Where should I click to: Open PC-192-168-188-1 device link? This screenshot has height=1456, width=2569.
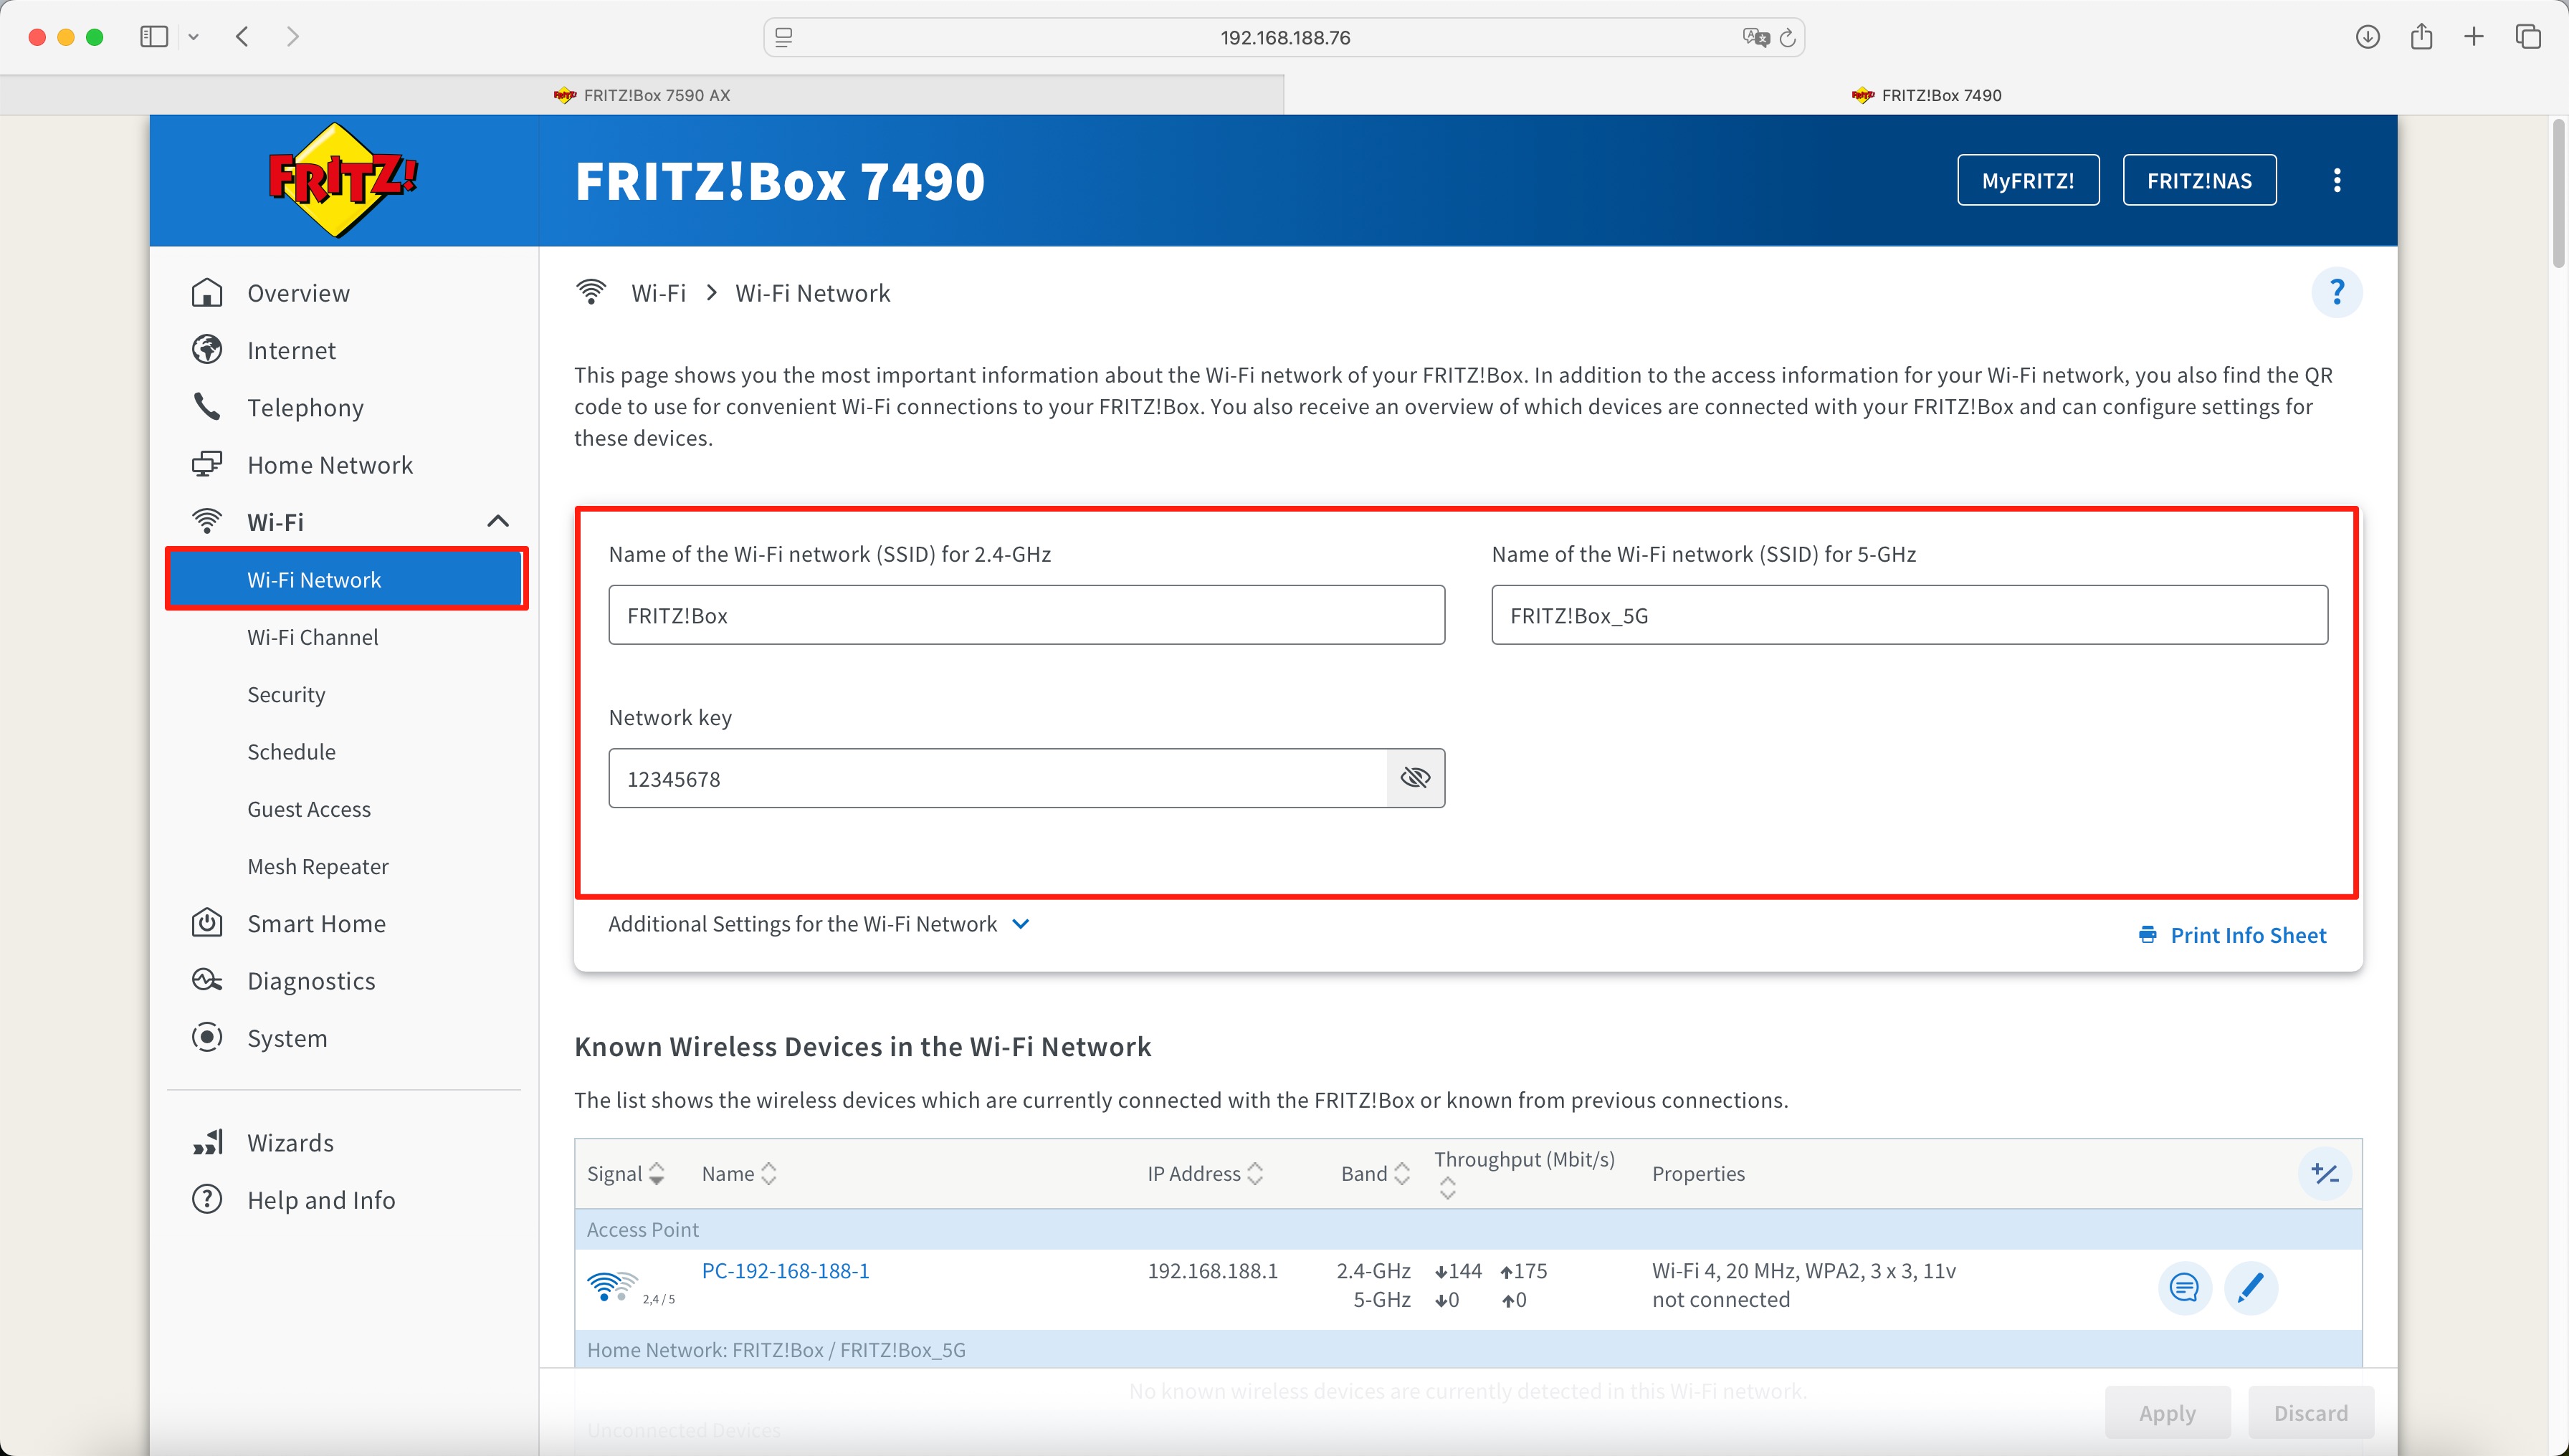click(x=786, y=1270)
